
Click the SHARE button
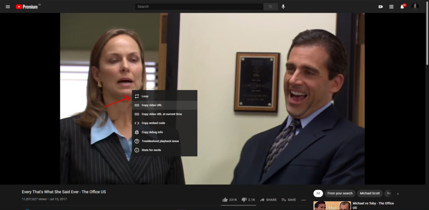coord(268,200)
